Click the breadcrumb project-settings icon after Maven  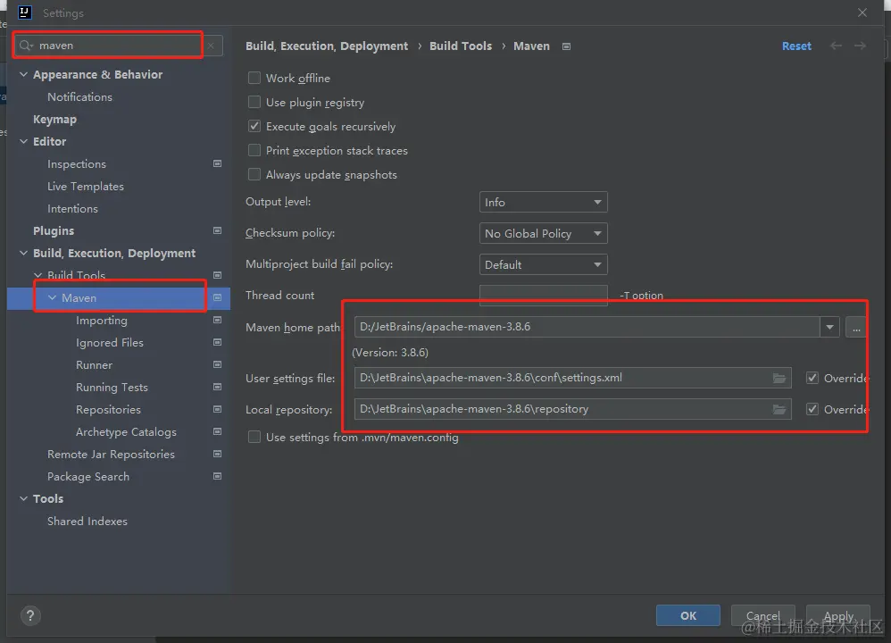(566, 46)
